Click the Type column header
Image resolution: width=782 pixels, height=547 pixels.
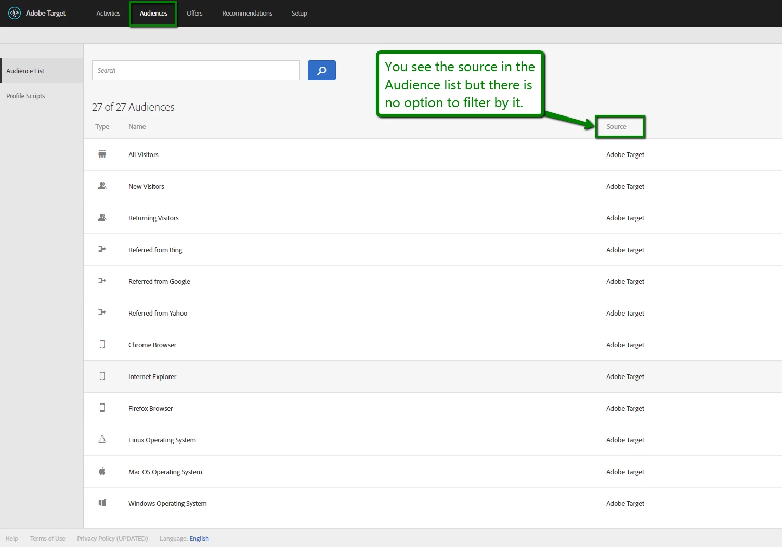(102, 126)
